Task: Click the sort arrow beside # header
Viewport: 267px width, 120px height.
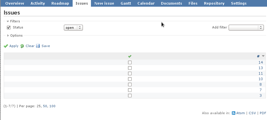Action: pyautogui.click(x=263, y=56)
